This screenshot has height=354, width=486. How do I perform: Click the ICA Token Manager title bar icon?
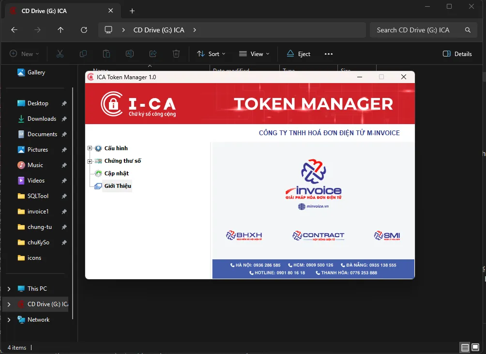pos(91,77)
